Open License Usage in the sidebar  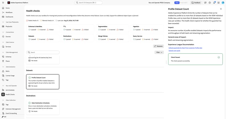point(10,76)
